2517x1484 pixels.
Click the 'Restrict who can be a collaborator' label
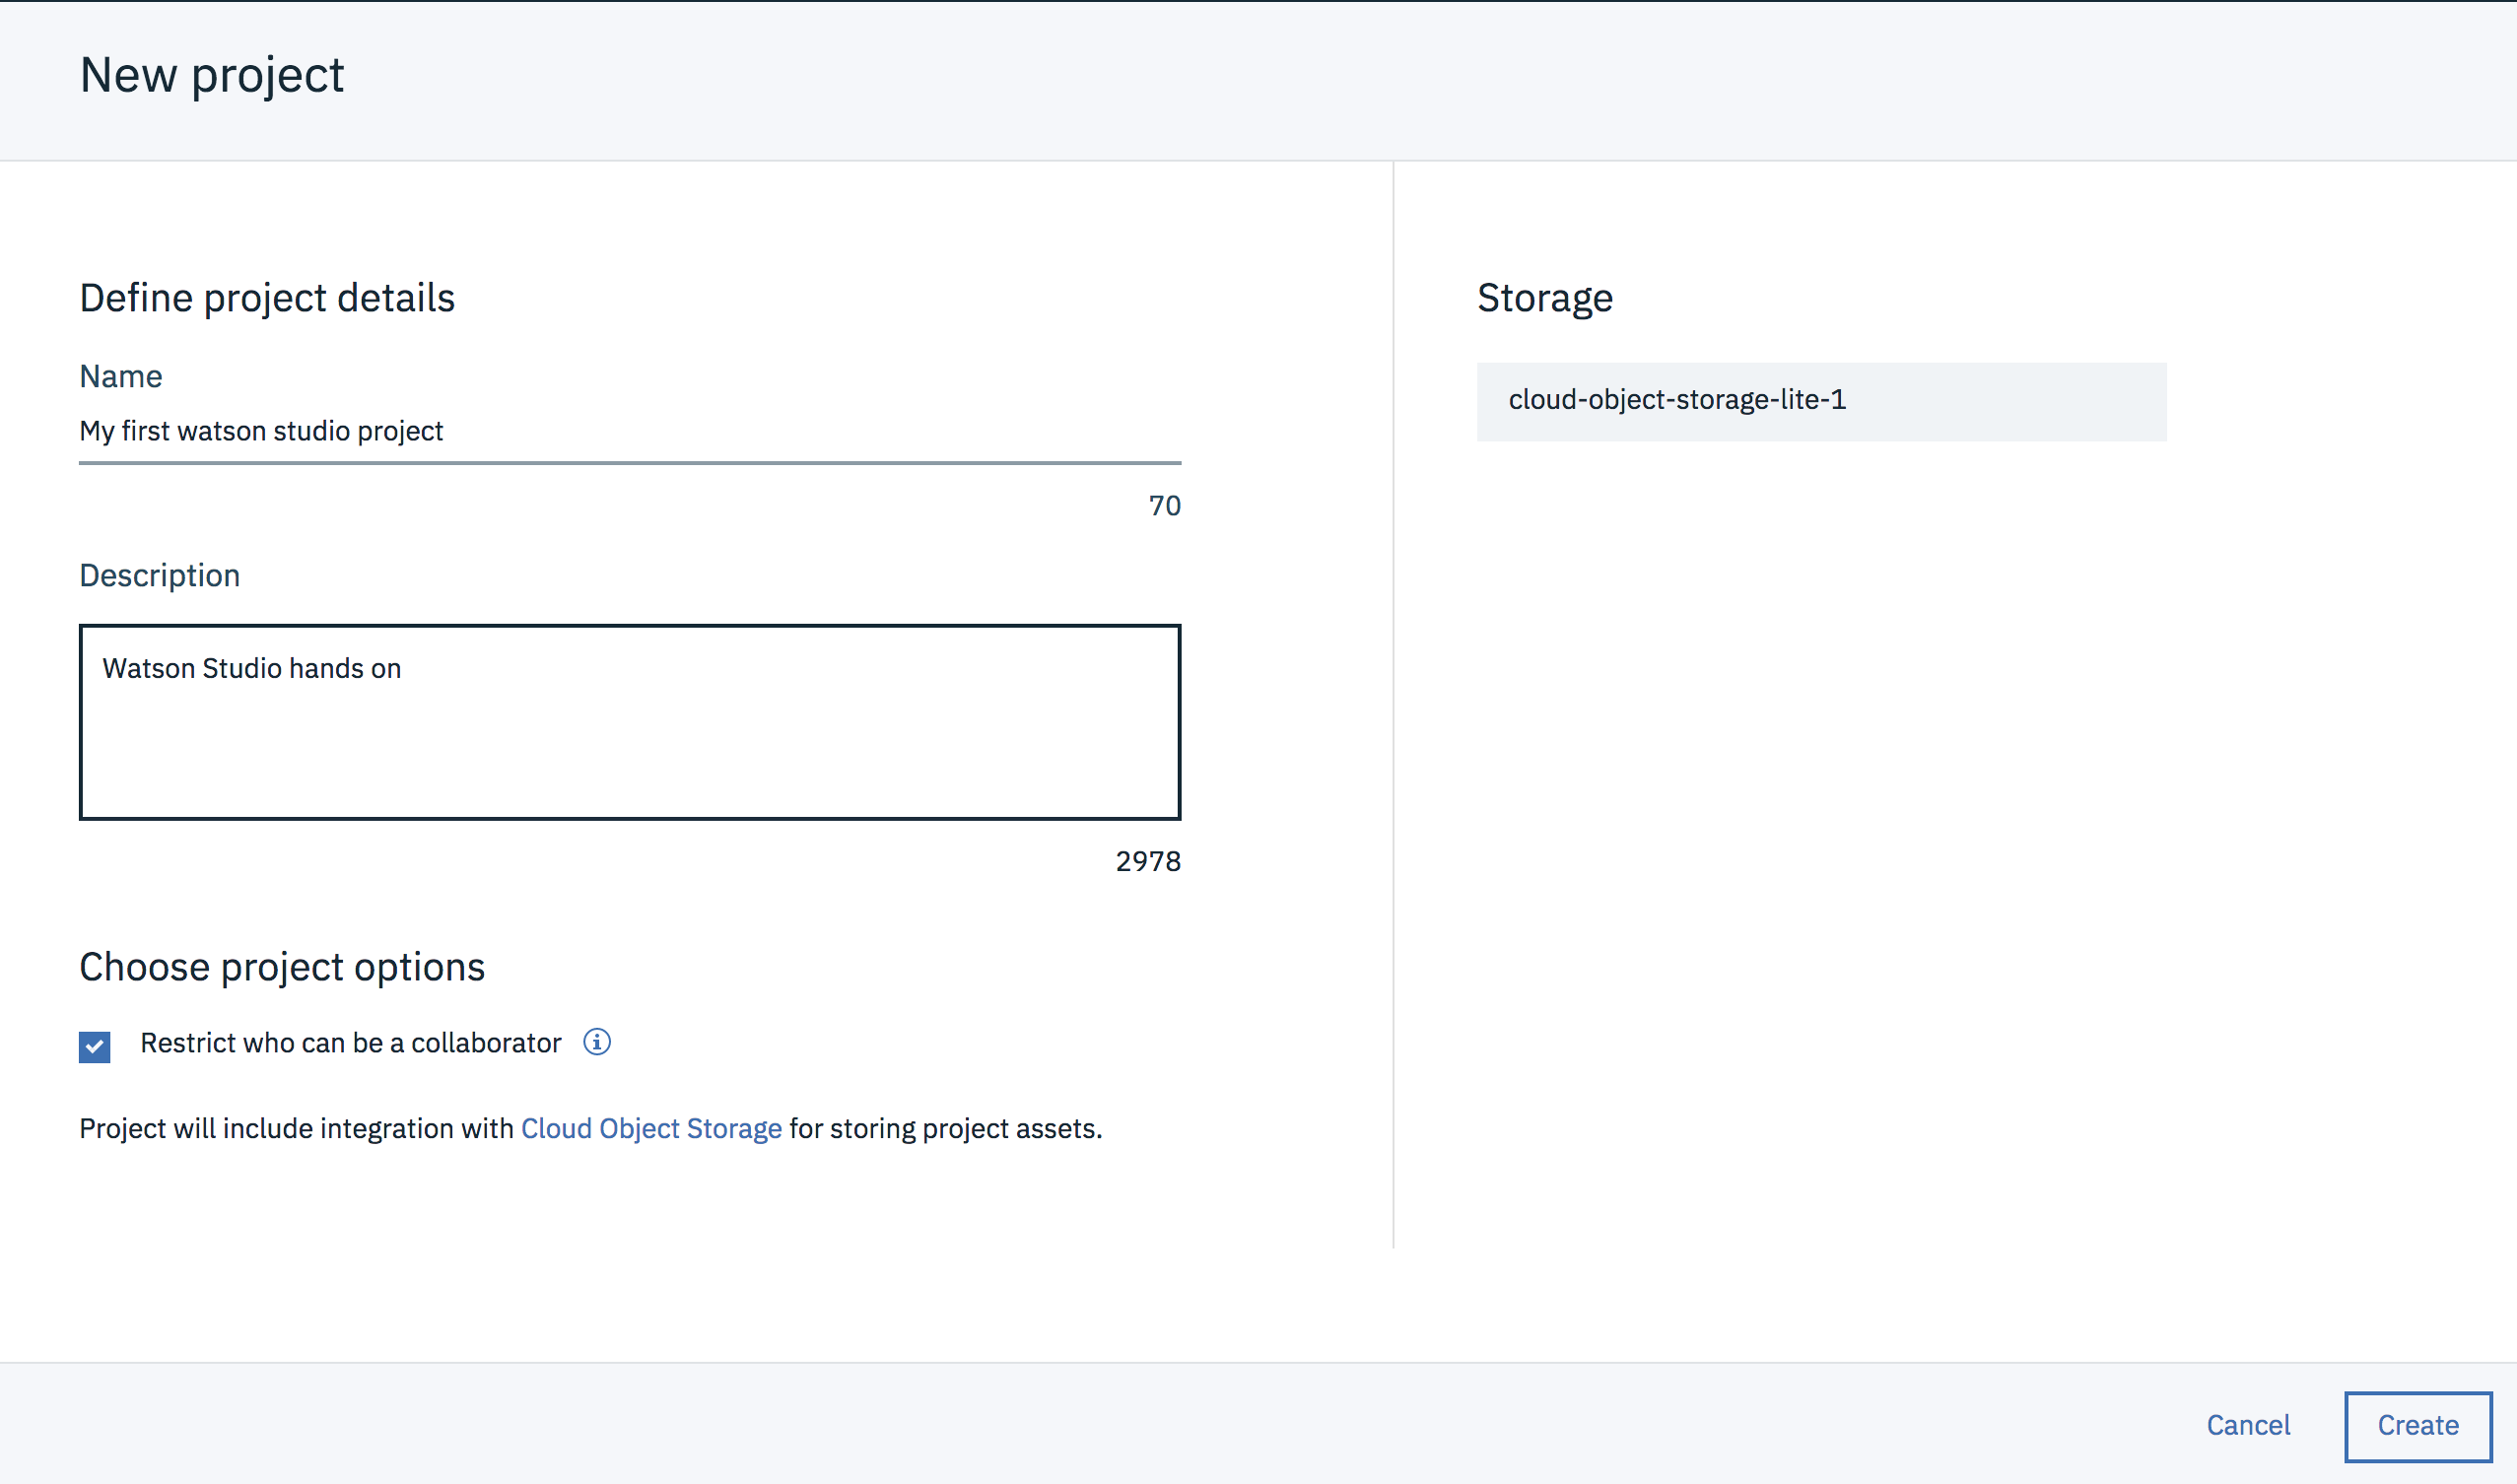click(x=350, y=1043)
